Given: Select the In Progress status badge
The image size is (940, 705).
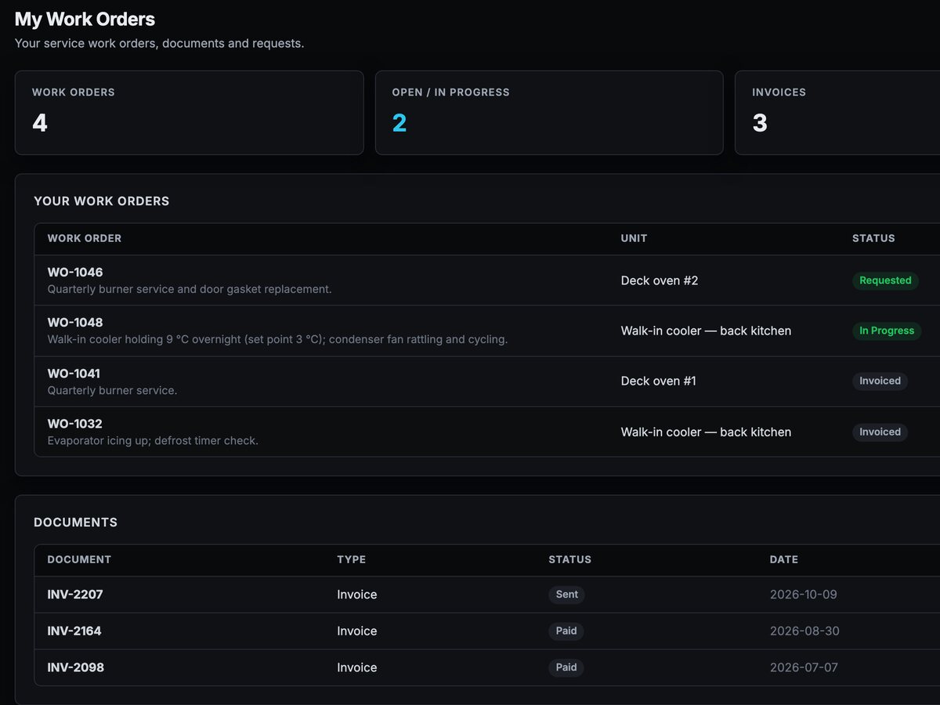Looking at the screenshot, I should (x=887, y=331).
